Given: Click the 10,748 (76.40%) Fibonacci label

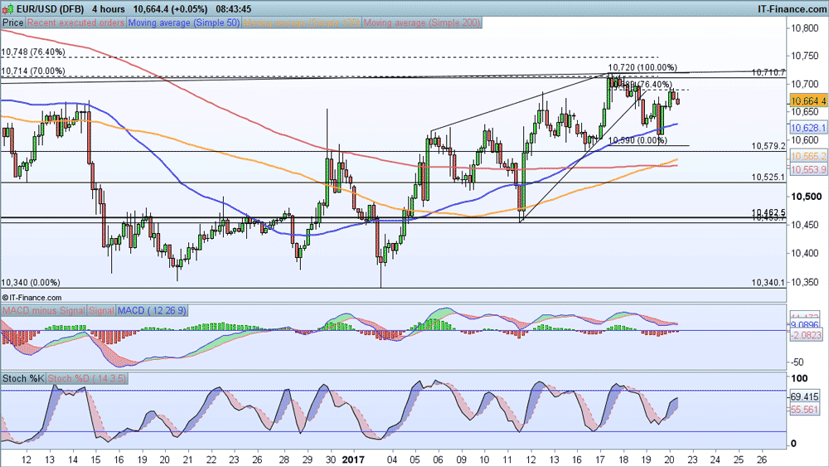Looking at the screenshot, I should (x=33, y=51).
